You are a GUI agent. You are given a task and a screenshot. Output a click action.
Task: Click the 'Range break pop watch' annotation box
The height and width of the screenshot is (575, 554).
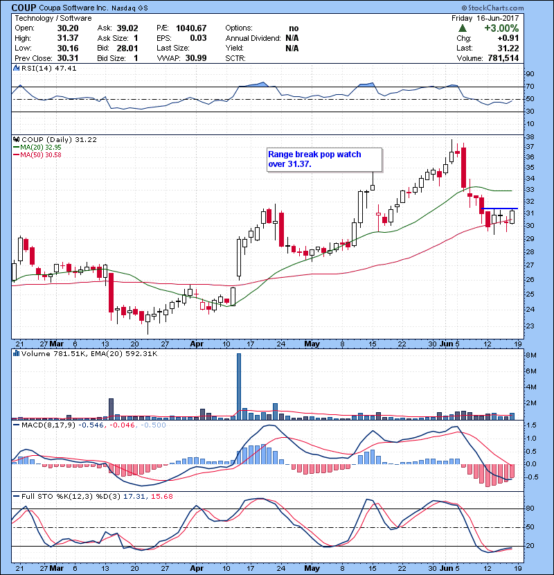325,159
